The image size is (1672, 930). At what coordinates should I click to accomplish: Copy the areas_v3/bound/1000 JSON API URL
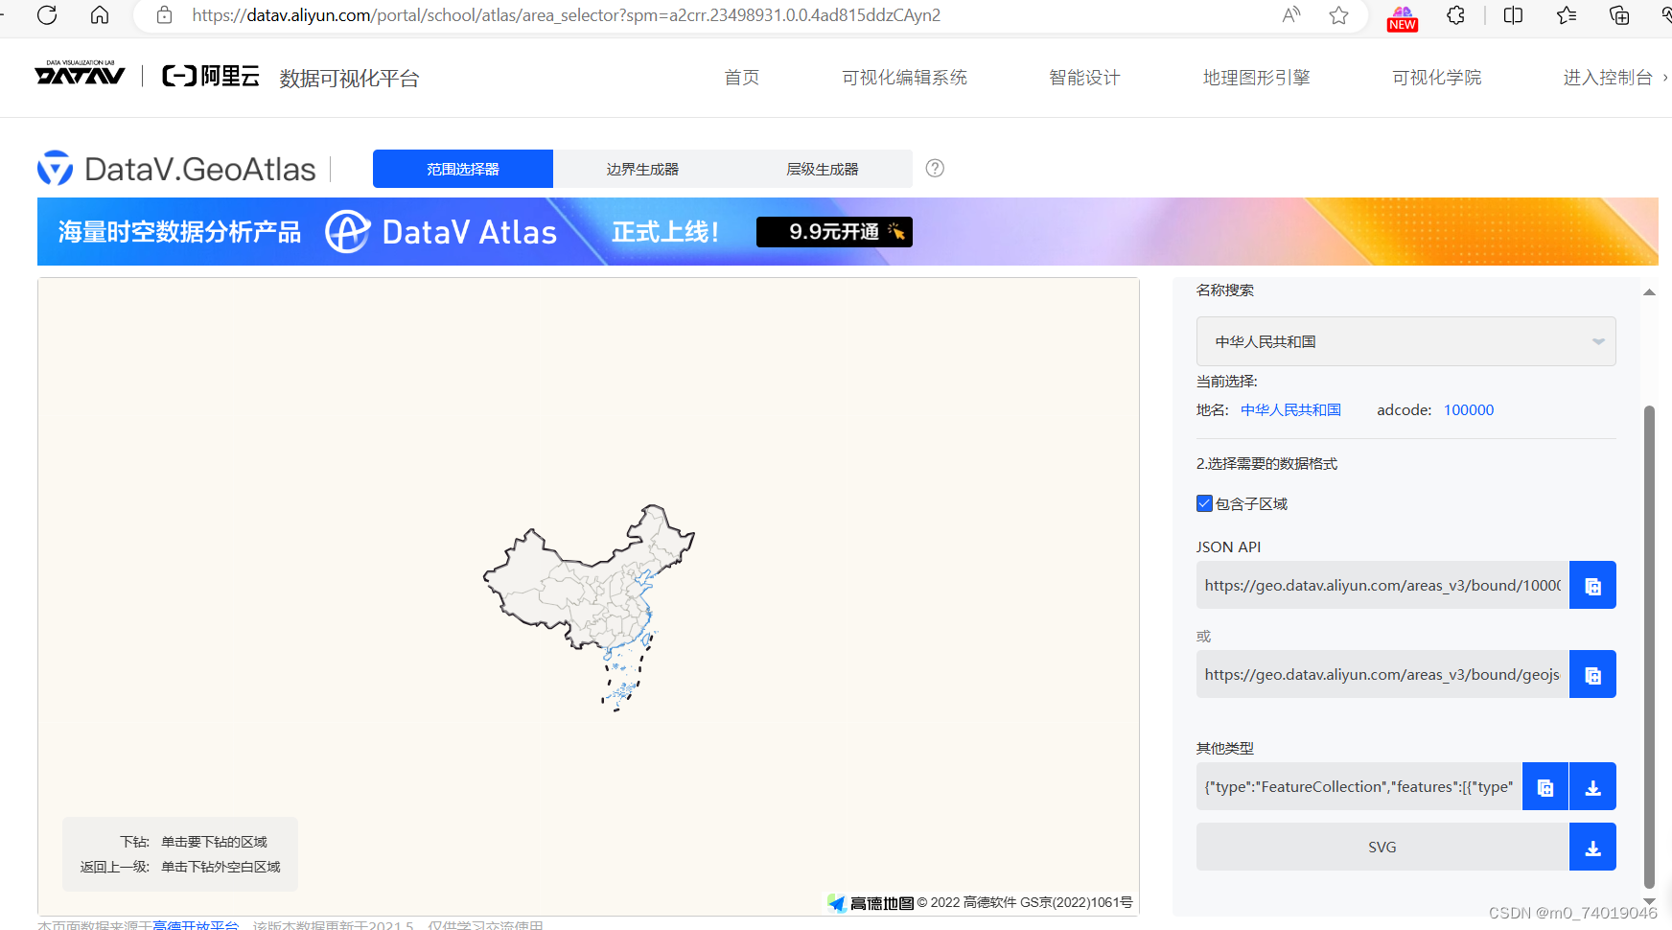(1592, 585)
